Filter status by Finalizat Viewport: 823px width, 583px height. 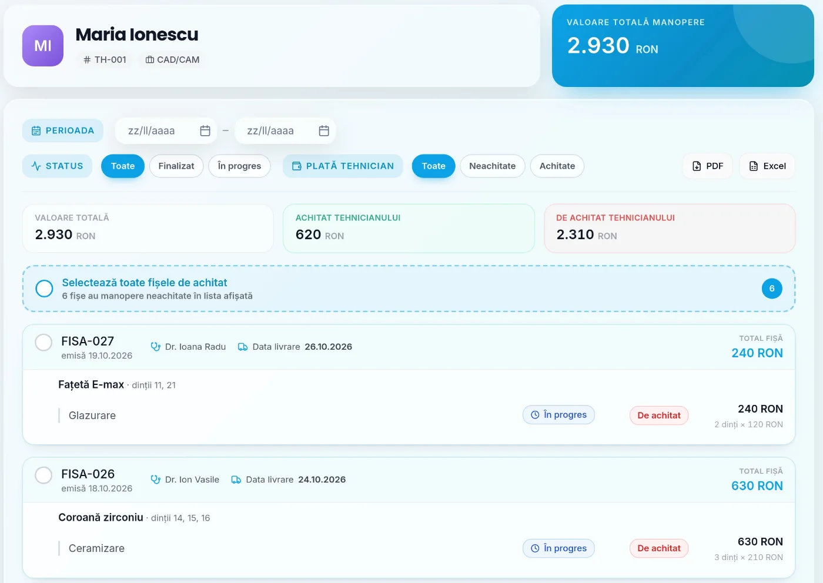[176, 166]
